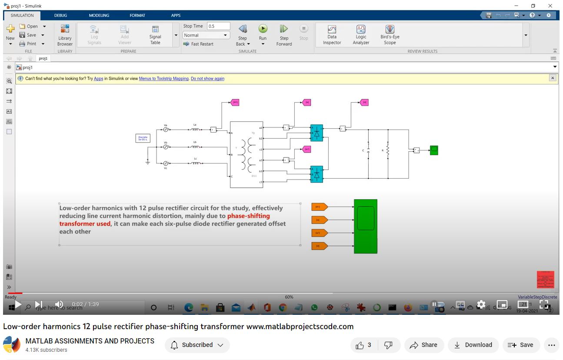Image resolution: width=563 pixels, height=360 pixels.
Task: Switch video to miniplayer mode
Action: [502, 304]
